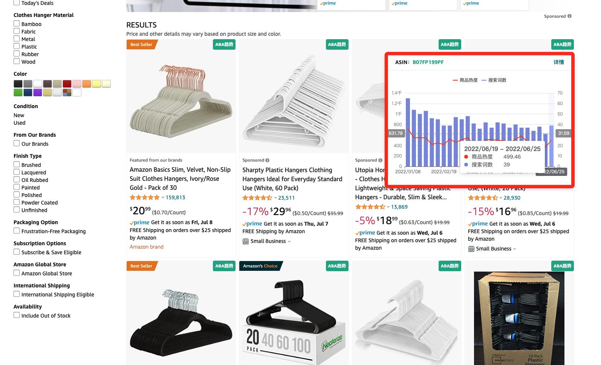The width and height of the screenshot is (601, 365).
Task: Expand the Small Business chevron on $16.96 listing
Action: (x=514, y=249)
